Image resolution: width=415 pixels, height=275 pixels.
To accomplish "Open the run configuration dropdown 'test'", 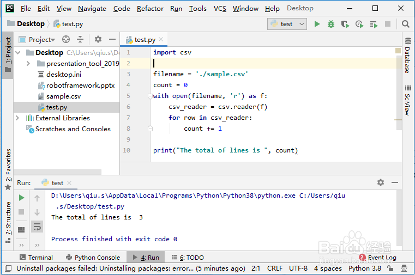I will (287, 24).
